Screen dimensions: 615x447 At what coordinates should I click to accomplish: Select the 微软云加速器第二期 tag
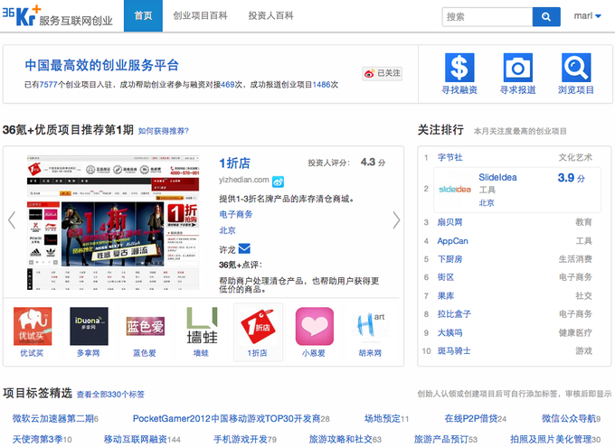click(55, 419)
